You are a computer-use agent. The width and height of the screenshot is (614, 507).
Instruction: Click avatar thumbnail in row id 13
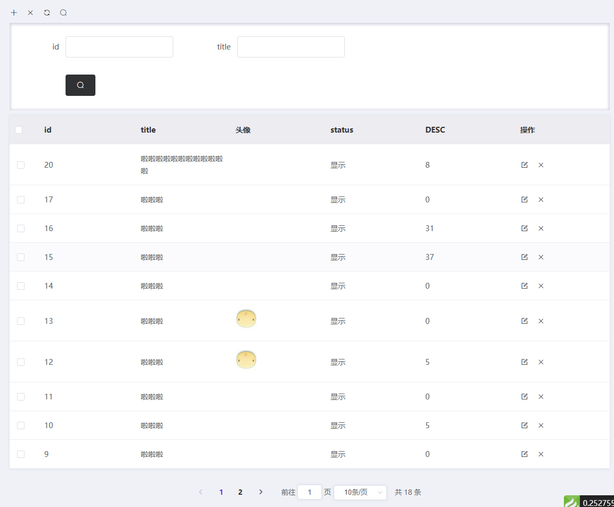pyautogui.click(x=246, y=319)
